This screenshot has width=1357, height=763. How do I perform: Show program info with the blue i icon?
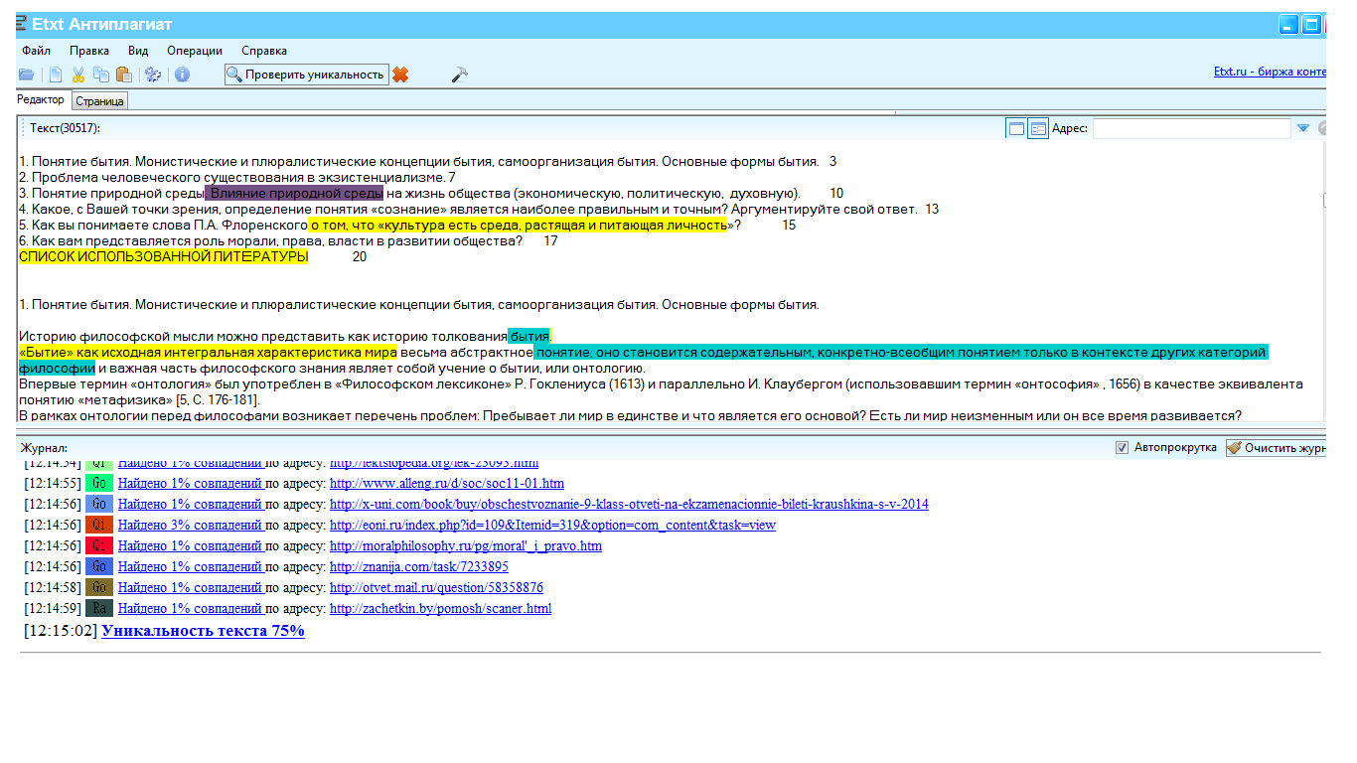point(182,75)
